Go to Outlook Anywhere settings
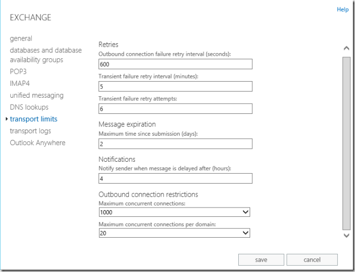The image size is (355, 272). [38, 143]
